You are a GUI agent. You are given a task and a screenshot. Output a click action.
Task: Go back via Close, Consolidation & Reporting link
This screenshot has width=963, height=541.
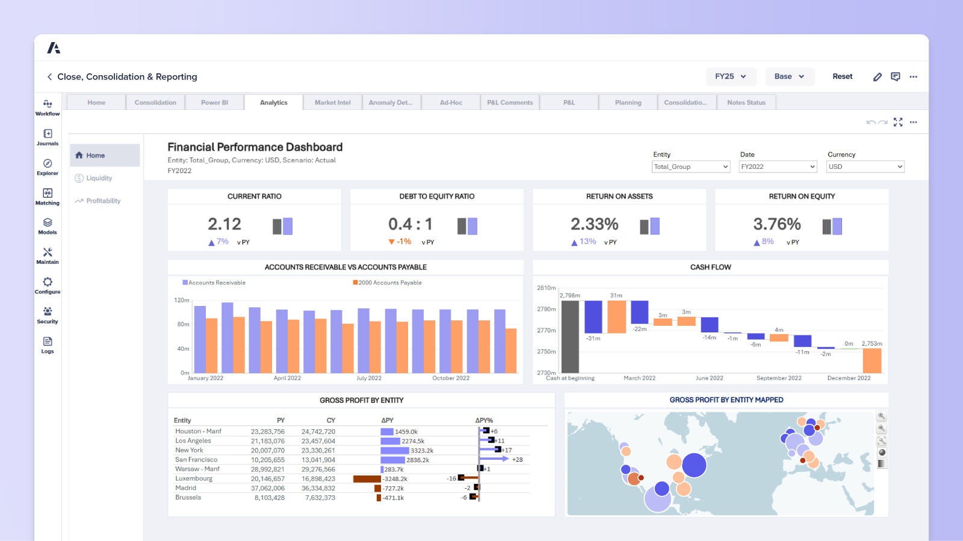coord(127,76)
